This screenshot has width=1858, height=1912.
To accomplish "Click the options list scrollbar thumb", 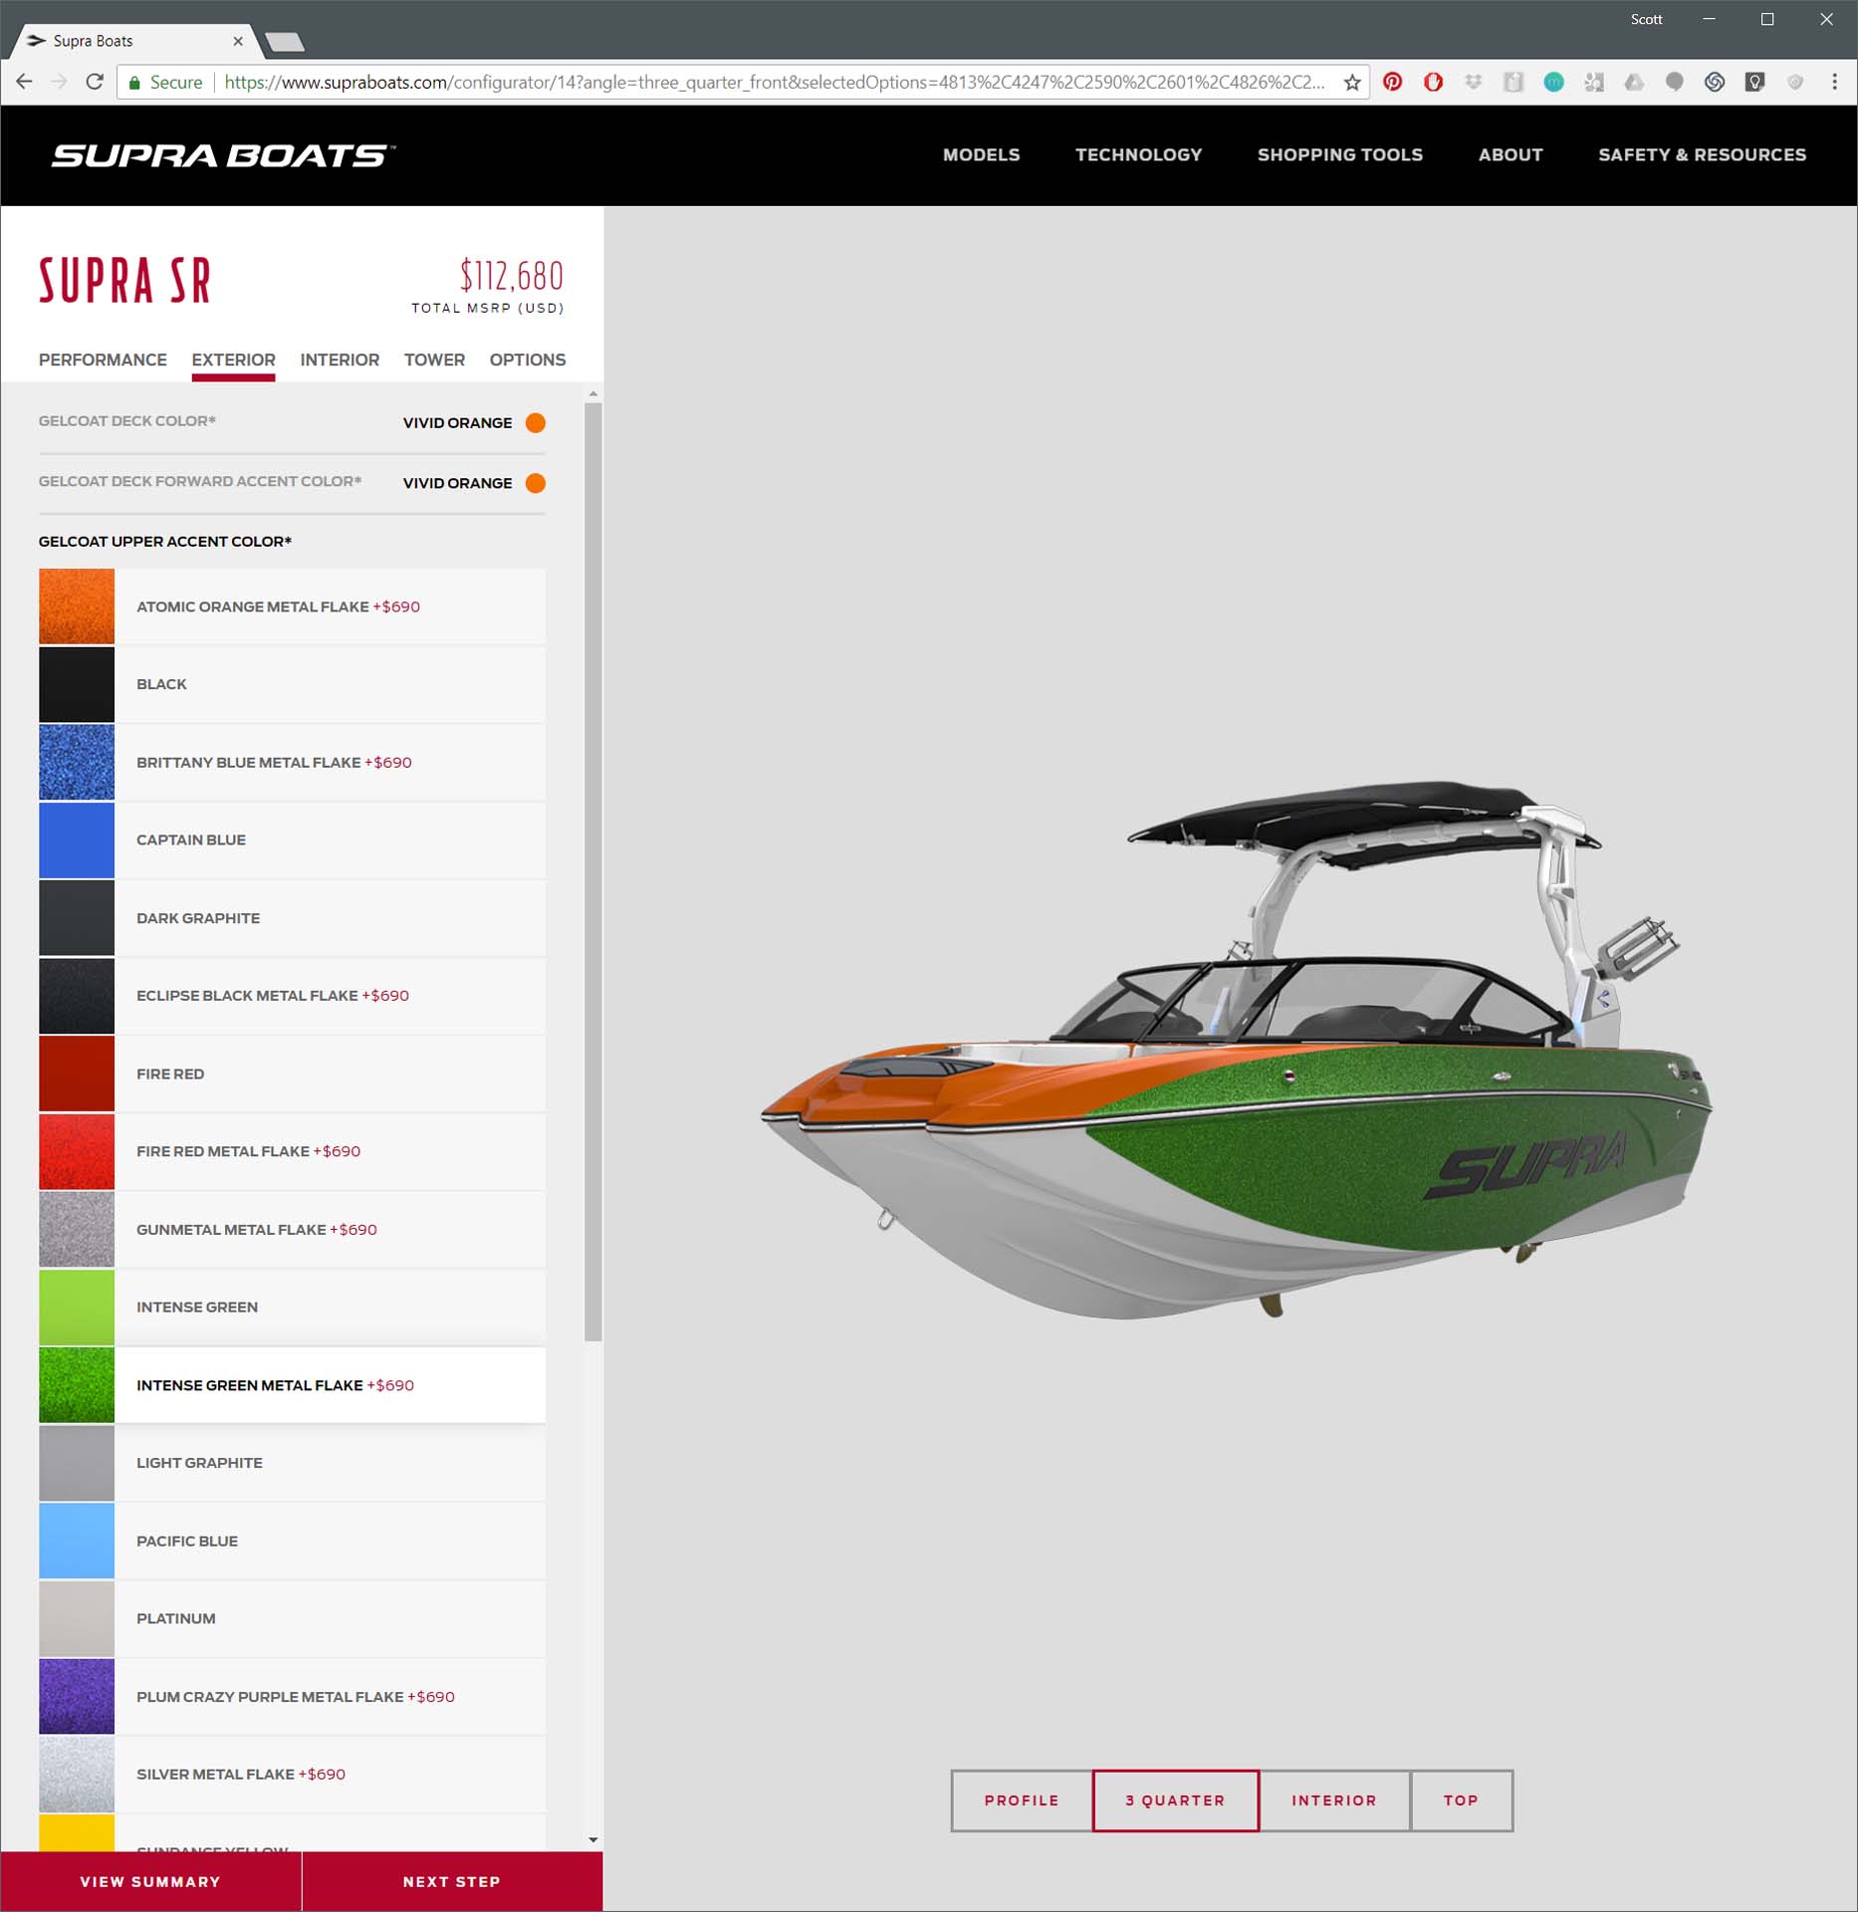I will [x=593, y=871].
